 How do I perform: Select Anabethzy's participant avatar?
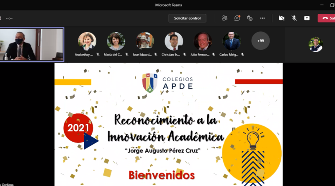[x=87, y=41]
